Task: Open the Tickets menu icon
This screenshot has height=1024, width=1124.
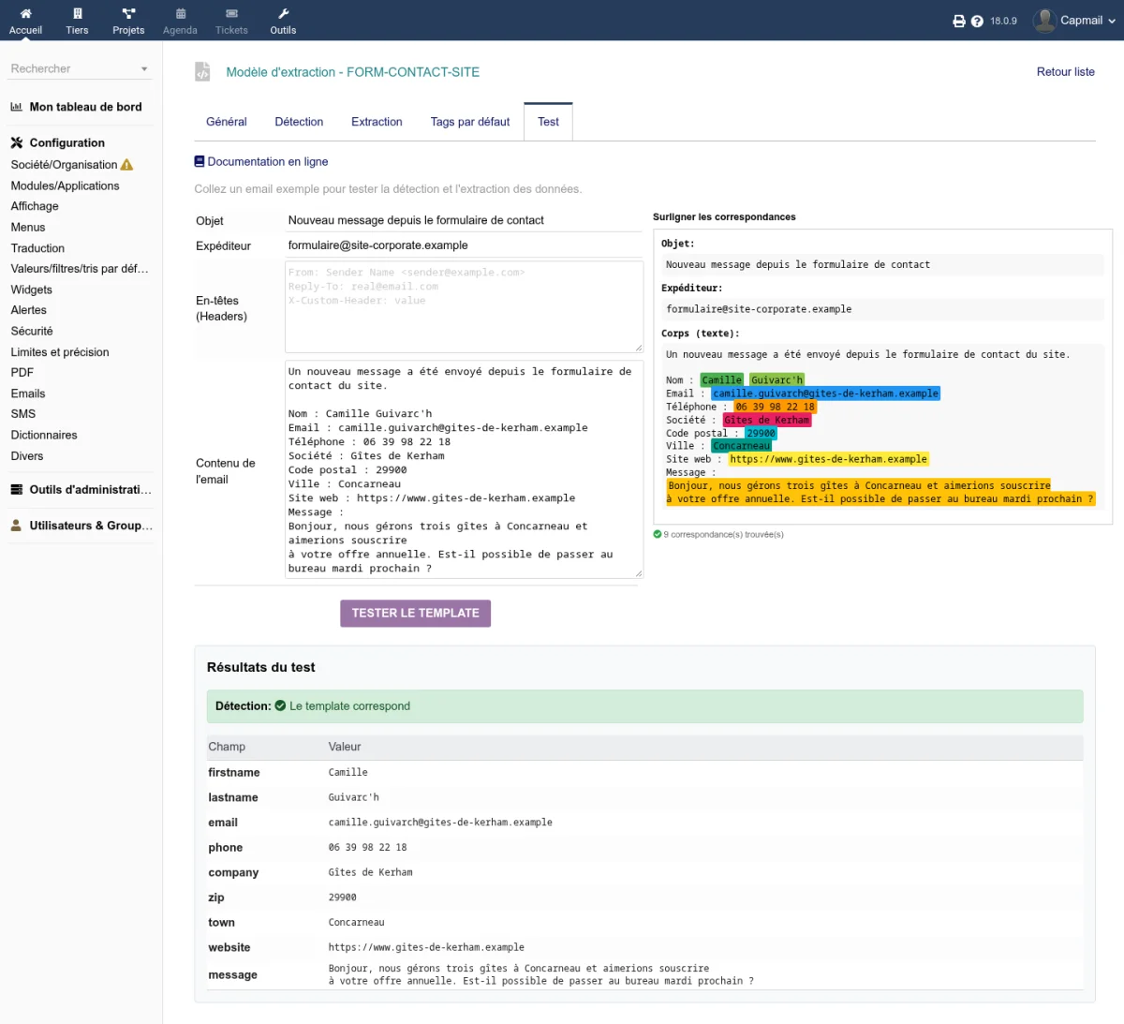Action: click(x=231, y=14)
